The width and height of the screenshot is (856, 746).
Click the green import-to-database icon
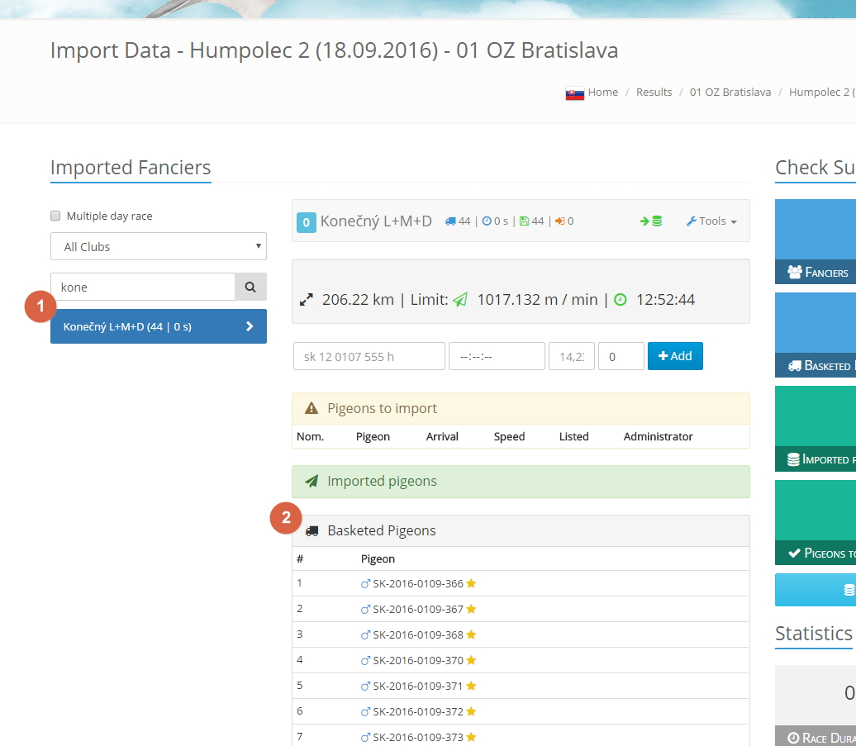click(x=650, y=221)
